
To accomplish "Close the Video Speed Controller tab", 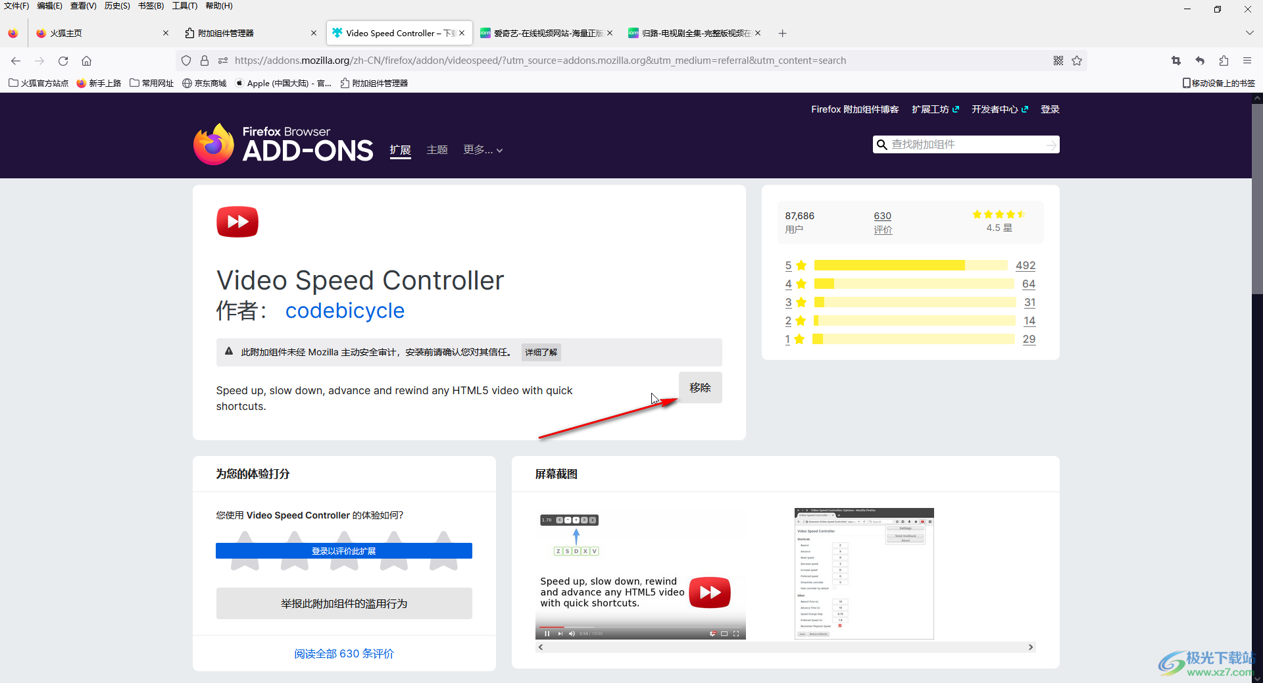I will 462,33.
